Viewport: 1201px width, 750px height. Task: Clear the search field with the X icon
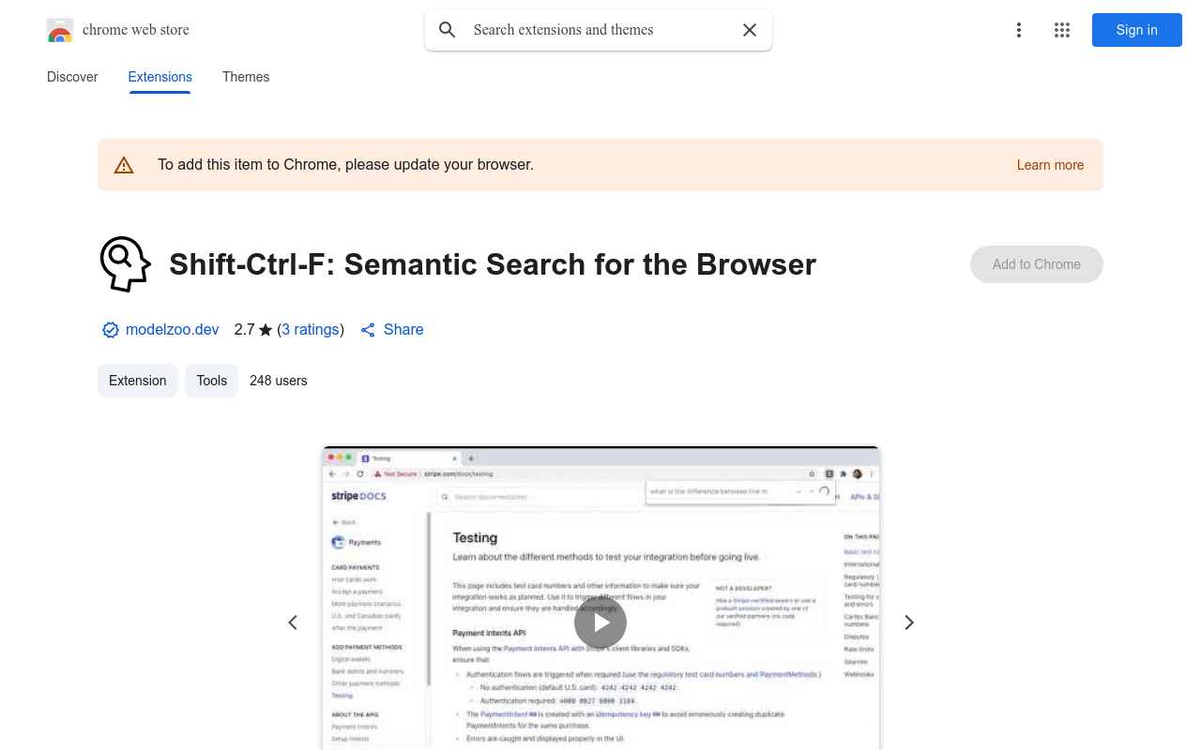749,30
